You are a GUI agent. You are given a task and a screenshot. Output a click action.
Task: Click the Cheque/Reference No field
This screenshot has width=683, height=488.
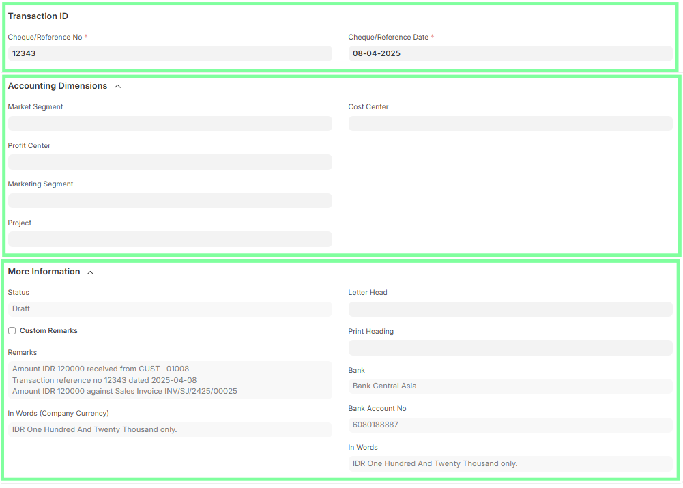(x=169, y=53)
